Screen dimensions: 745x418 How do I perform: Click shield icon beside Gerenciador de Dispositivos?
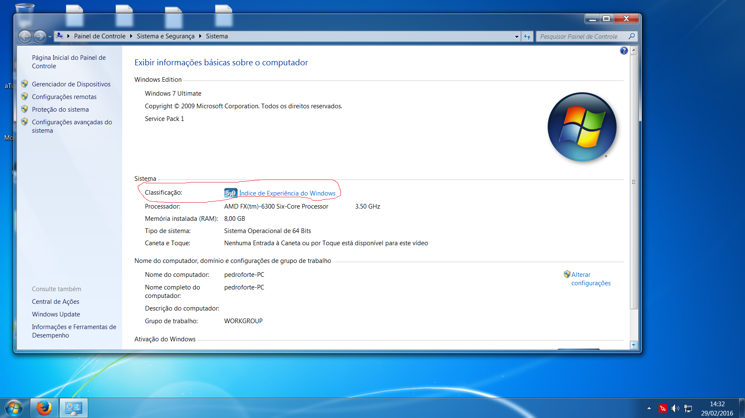[24, 84]
